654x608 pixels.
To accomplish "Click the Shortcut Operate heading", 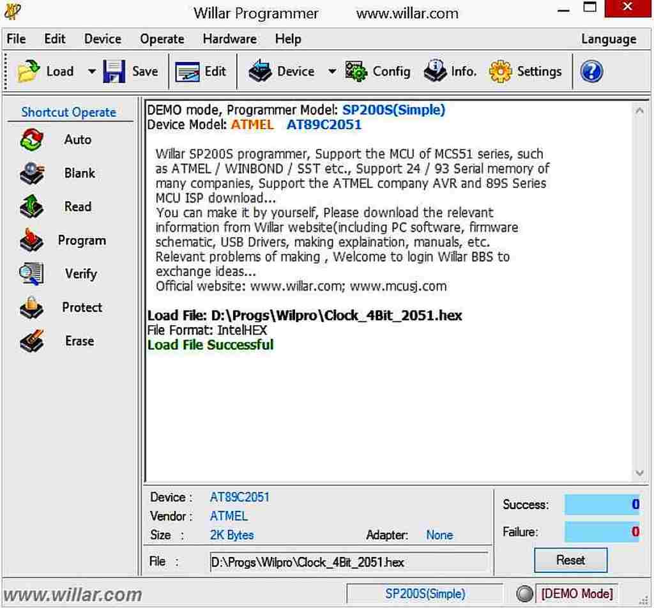I will [69, 112].
